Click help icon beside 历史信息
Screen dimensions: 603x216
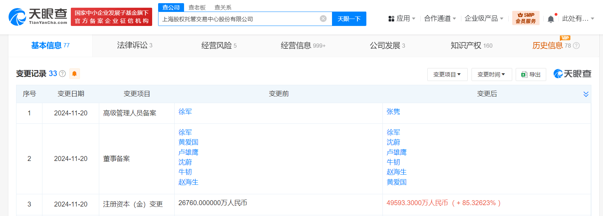(x=576, y=46)
